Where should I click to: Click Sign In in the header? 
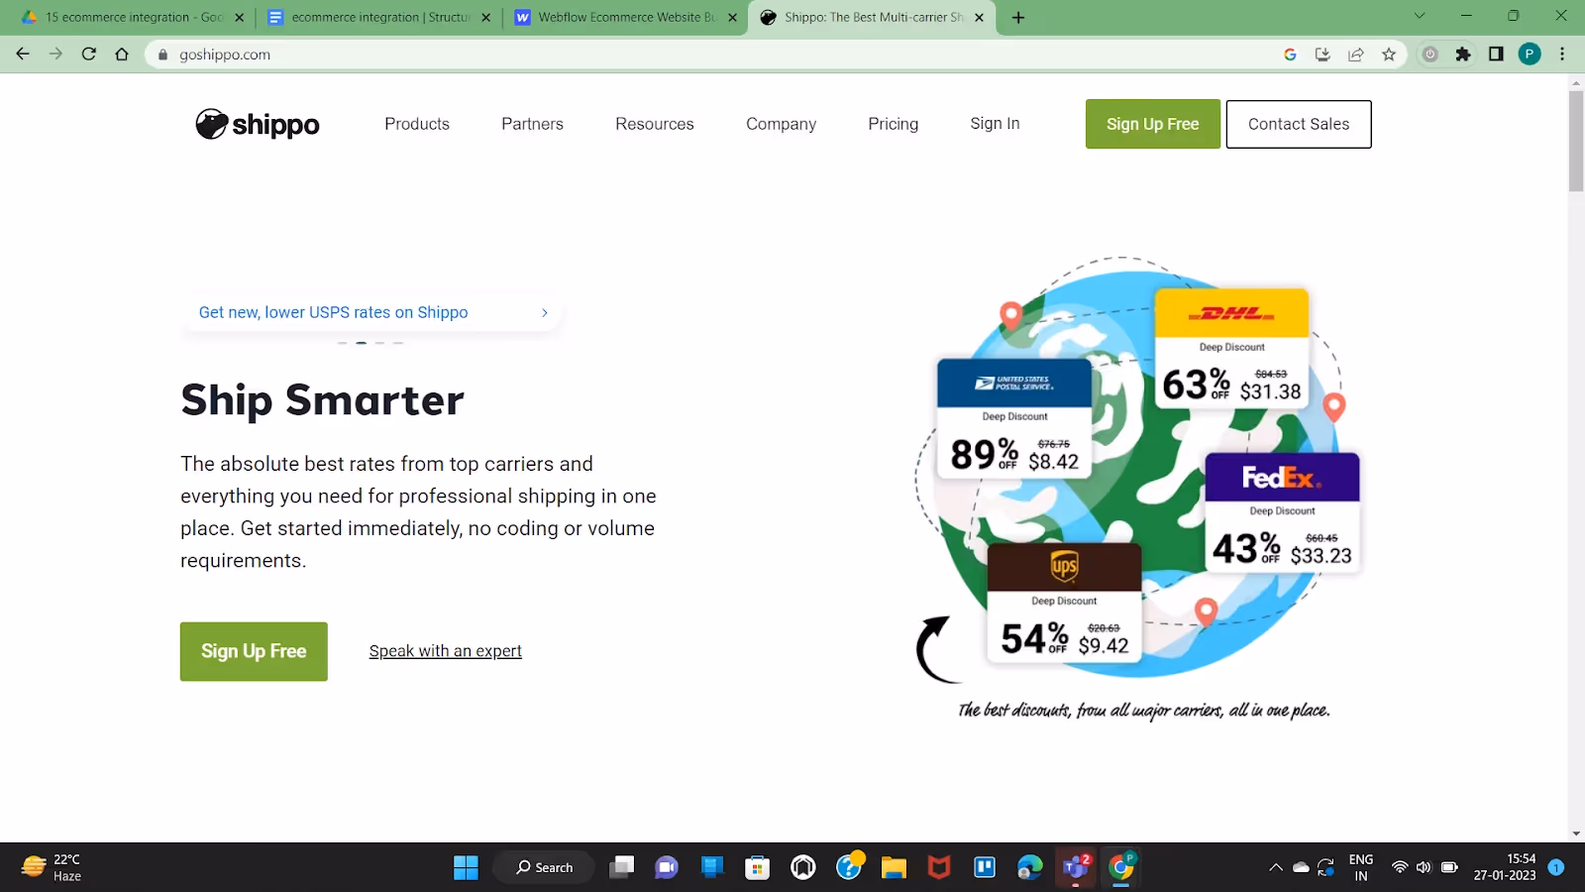(995, 124)
